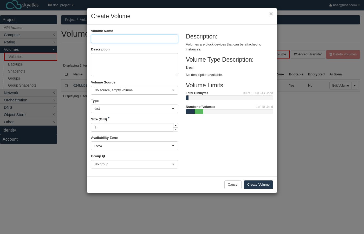Open the user@user.com account menu

click(344, 5)
